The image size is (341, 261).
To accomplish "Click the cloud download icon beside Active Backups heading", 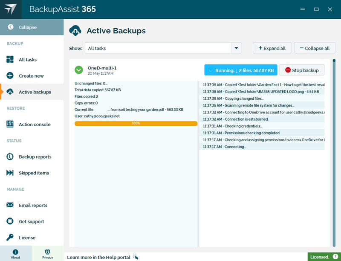I will pyautogui.click(x=75, y=31).
